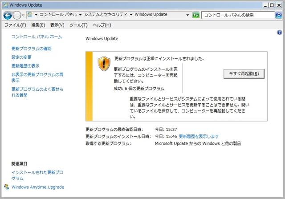Viewport: 285px width, 199px height.
Task: Click システムとセキュリティ in address breadcrumb
Action: pyautogui.click(x=106, y=15)
